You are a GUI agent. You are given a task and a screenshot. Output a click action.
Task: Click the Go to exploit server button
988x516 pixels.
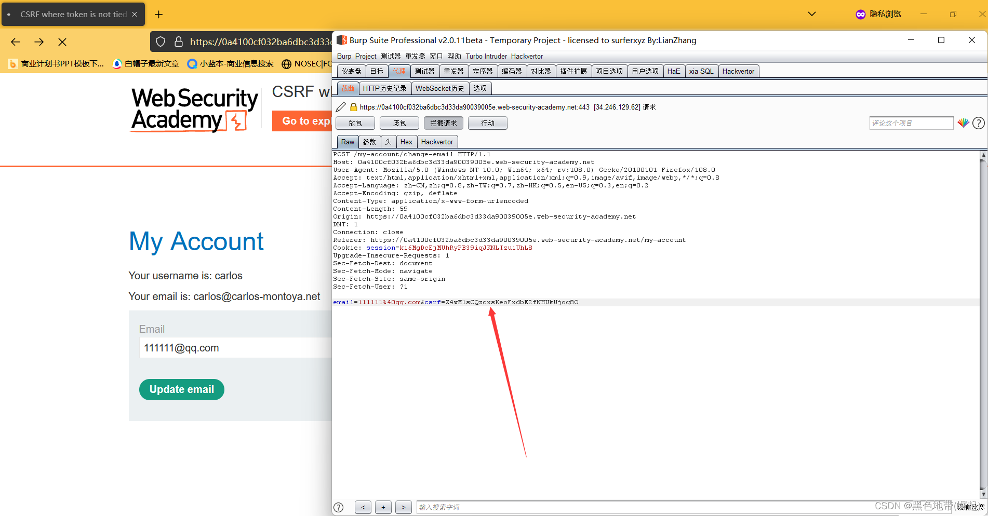[x=302, y=121]
